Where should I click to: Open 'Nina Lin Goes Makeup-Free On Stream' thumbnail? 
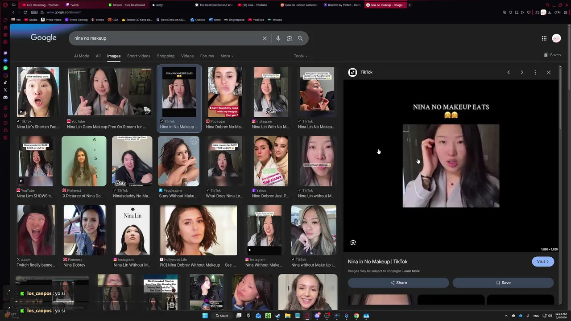pos(109,92)
